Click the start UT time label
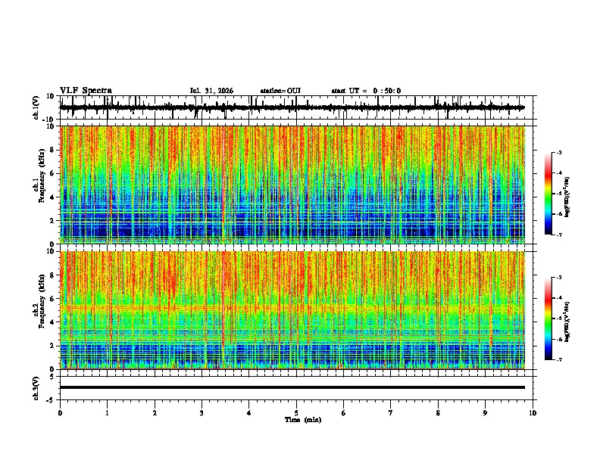 (366, 91)
